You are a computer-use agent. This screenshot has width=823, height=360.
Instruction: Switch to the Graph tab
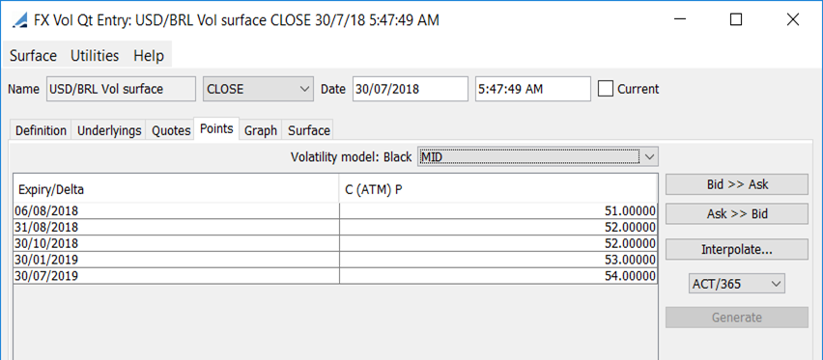[x=261, y=130]
